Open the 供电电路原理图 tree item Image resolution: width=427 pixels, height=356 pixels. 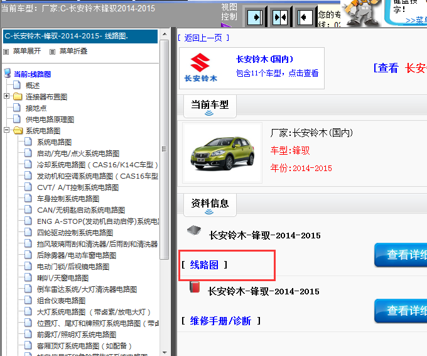50,120
